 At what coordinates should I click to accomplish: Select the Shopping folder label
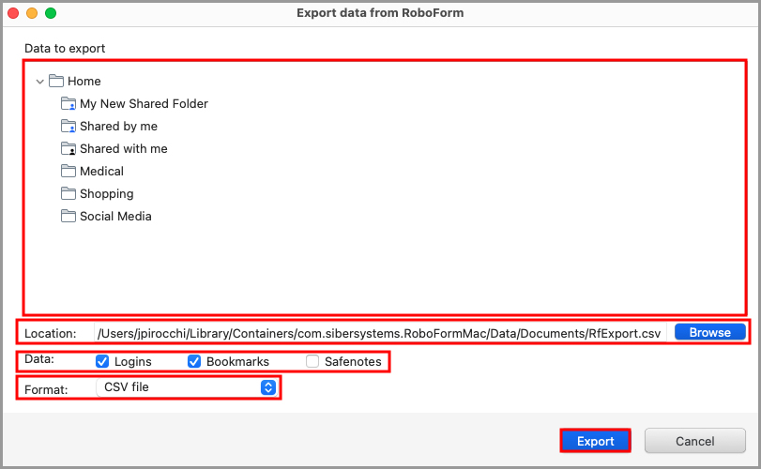coord(106,194)
